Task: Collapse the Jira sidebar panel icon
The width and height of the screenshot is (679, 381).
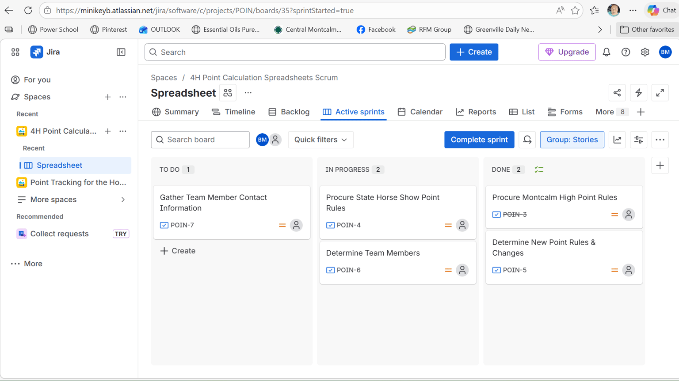Action: click(x=121, y=52)
